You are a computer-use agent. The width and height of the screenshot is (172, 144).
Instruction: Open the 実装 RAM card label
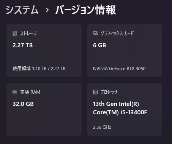[x=30, y=92]
